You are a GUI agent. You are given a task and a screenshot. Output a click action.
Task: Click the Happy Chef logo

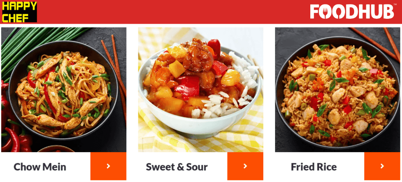[x=20, y=12]
